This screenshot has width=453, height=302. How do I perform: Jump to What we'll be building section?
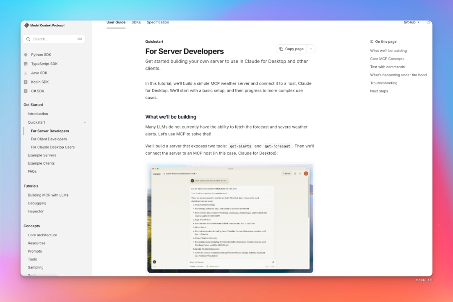coord(388,51)
